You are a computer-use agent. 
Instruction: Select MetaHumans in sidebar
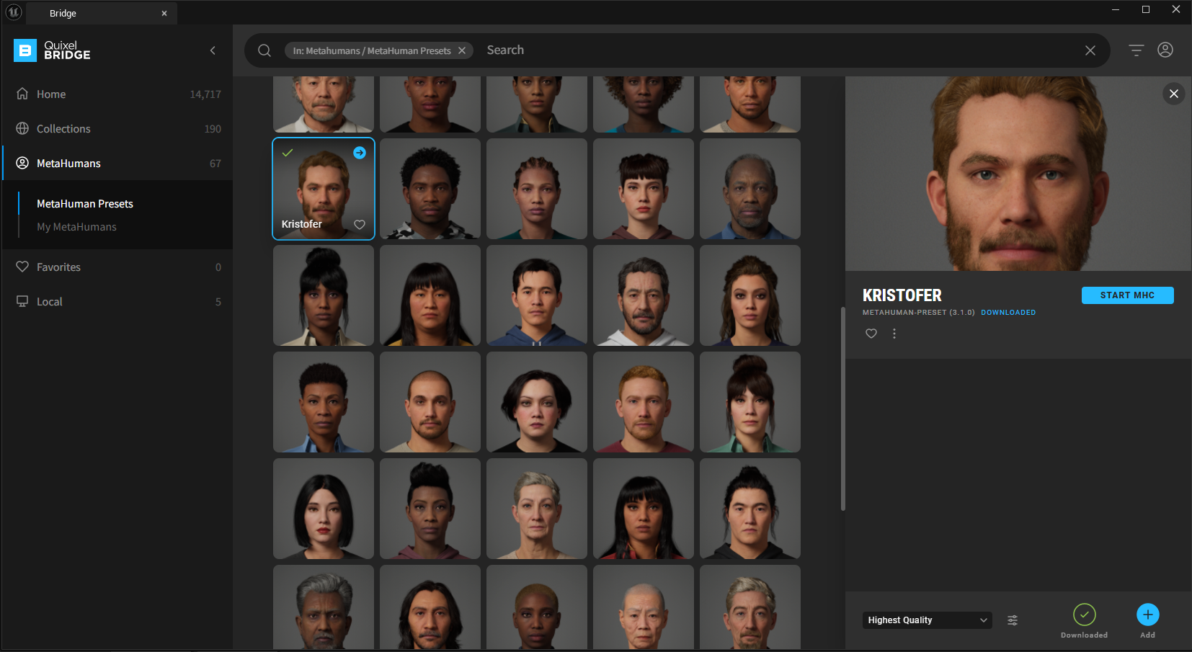(117, 164)
